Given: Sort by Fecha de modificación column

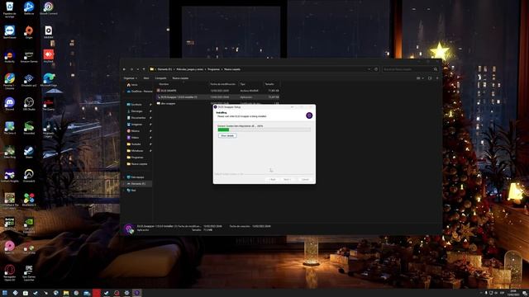Looking at the screenshot, I should (223, 84).
